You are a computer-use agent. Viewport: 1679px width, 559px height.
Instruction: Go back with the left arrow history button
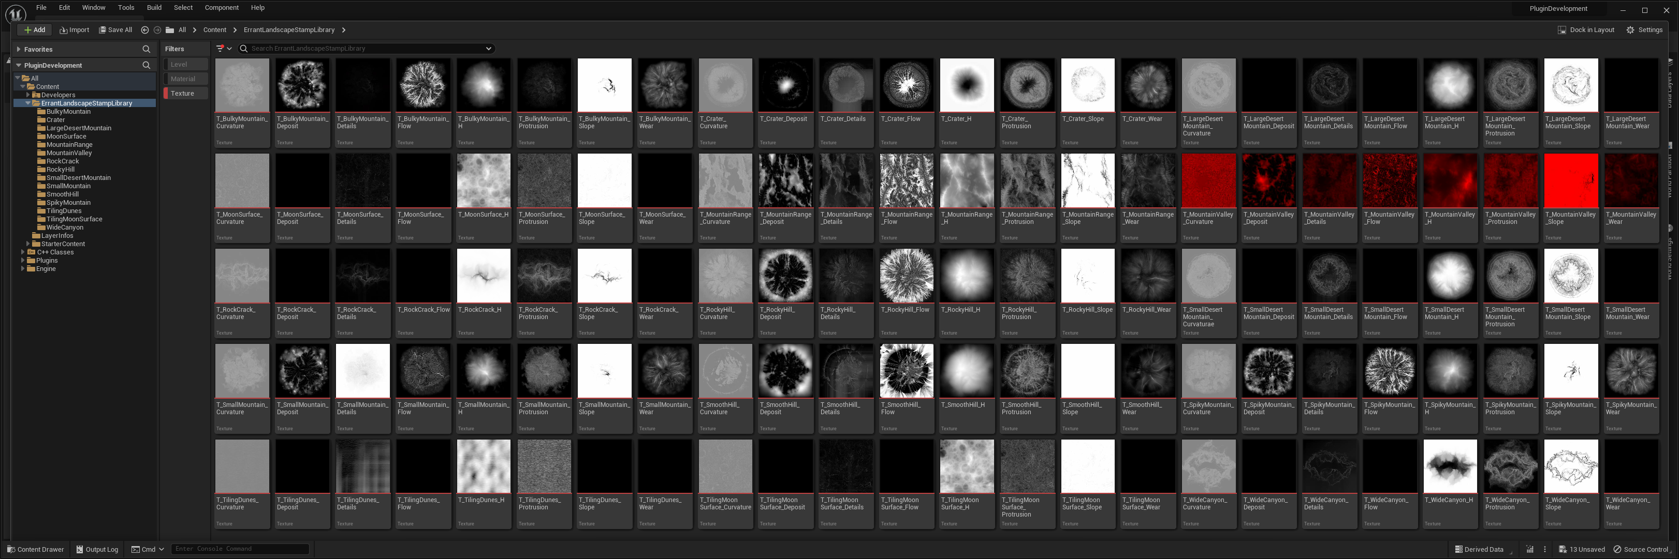pyautogui.click(x=144, y=30)
